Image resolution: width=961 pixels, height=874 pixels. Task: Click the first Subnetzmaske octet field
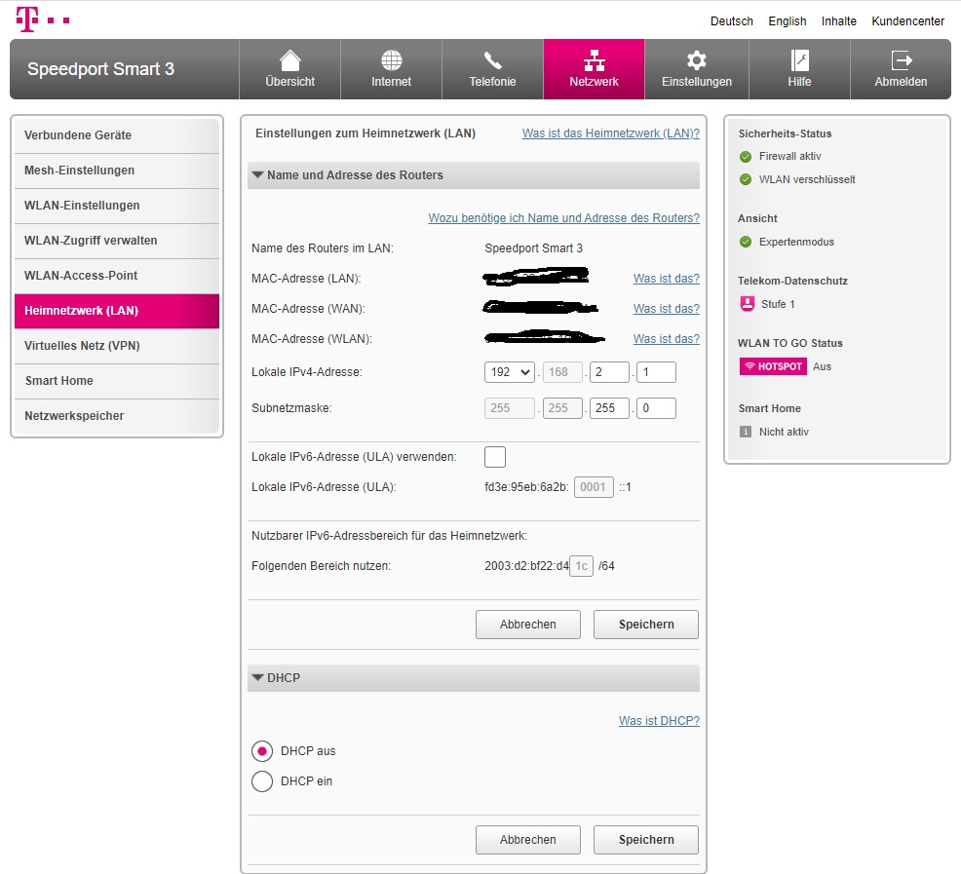coord(510,408)
